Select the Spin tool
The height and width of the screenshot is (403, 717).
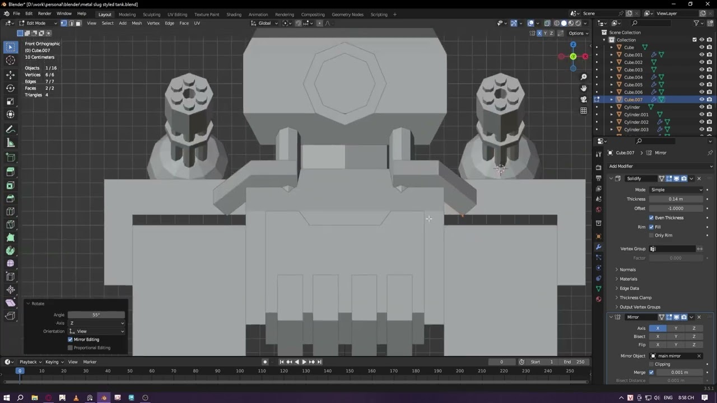coord(10,251)
